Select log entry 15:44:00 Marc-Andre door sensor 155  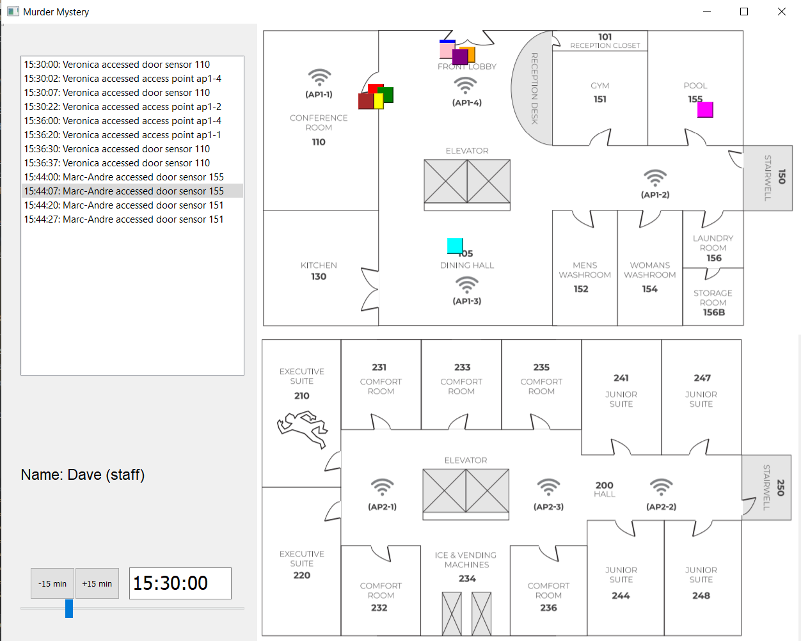click(132, 177)
